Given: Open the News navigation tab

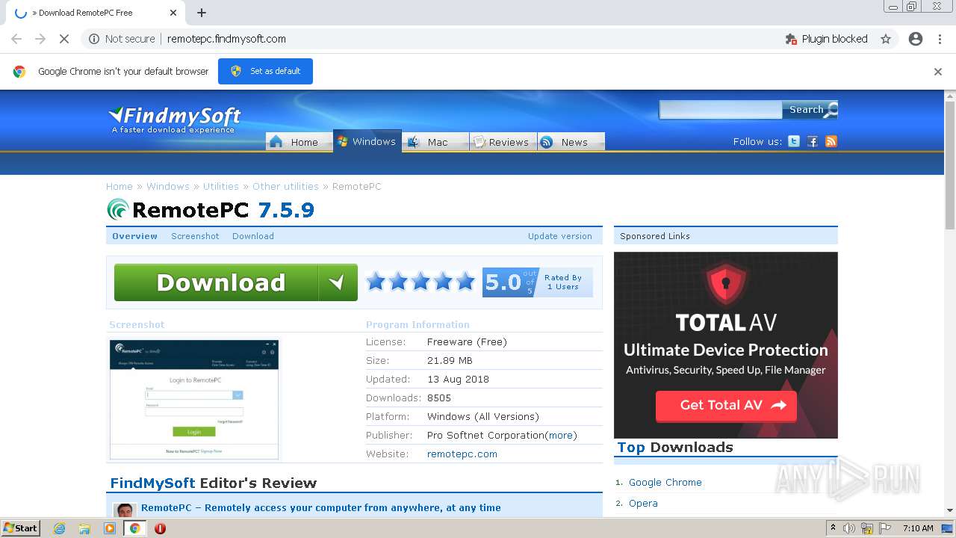Looking at the screenshot, I should pyautogui.click(x=571, y=142).
